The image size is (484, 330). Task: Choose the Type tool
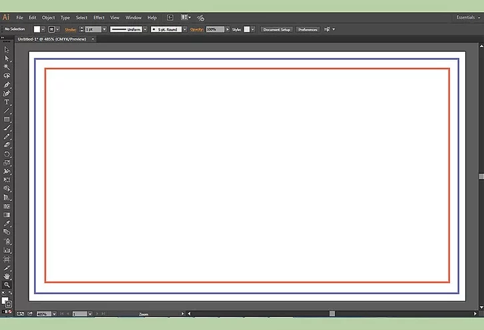pos(7,102)
